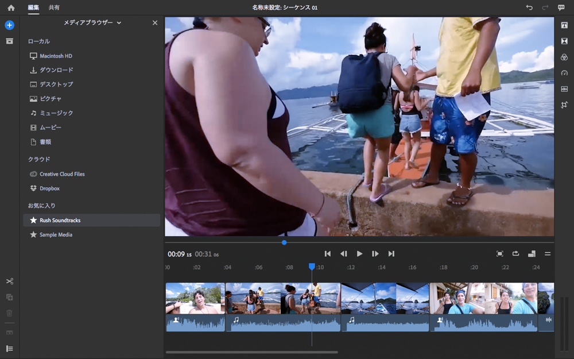Open the Speed panel icon

[564, 73]
